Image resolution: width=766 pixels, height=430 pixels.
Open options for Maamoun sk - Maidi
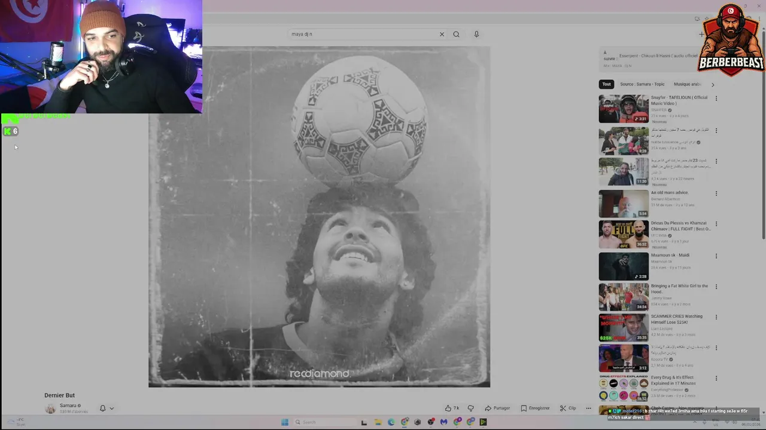pos(716,256)
